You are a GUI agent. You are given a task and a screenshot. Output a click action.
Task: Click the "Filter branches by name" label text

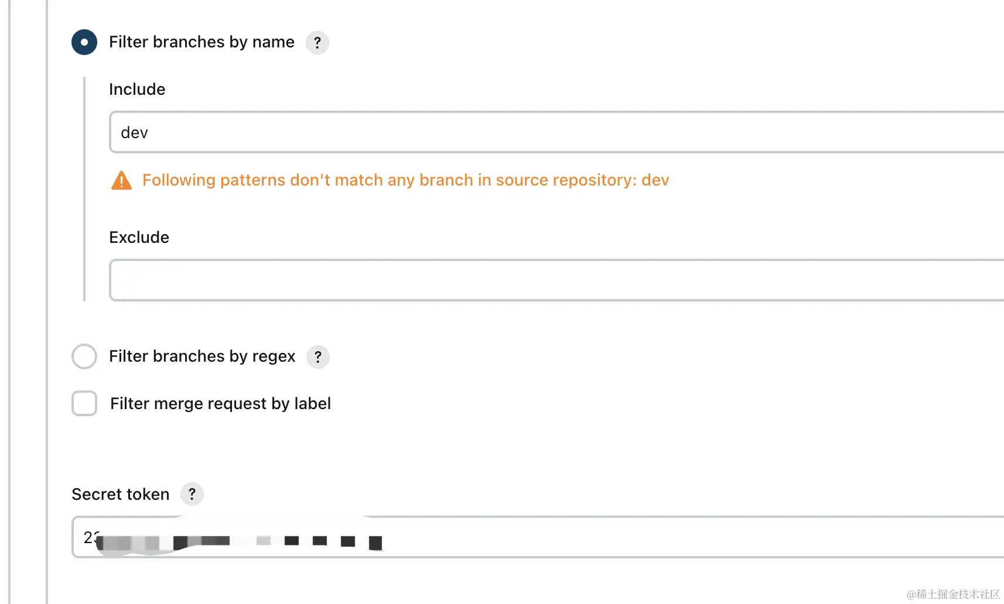click(x=202, y=42)
